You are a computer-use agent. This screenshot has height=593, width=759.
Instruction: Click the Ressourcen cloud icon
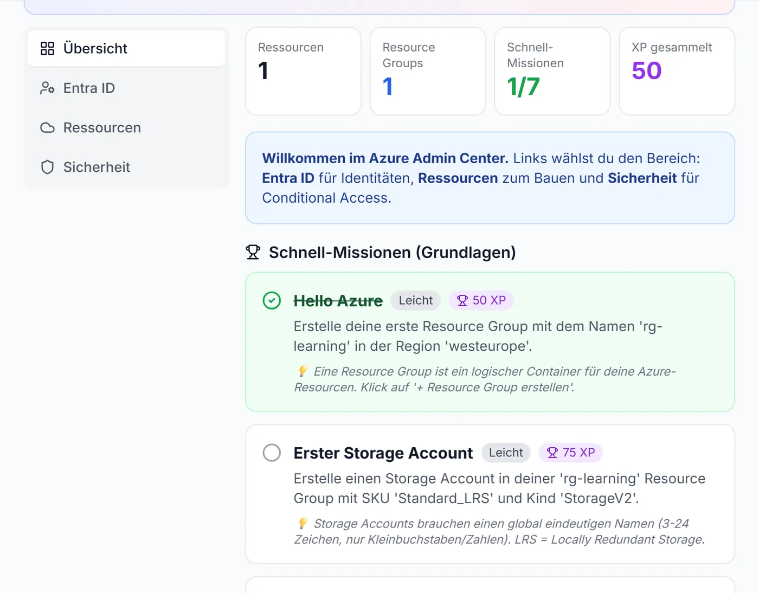pos(48,128)
